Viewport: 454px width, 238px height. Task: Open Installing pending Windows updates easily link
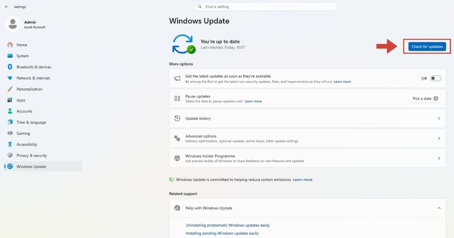pyautogui.click(x=222, y=233)
